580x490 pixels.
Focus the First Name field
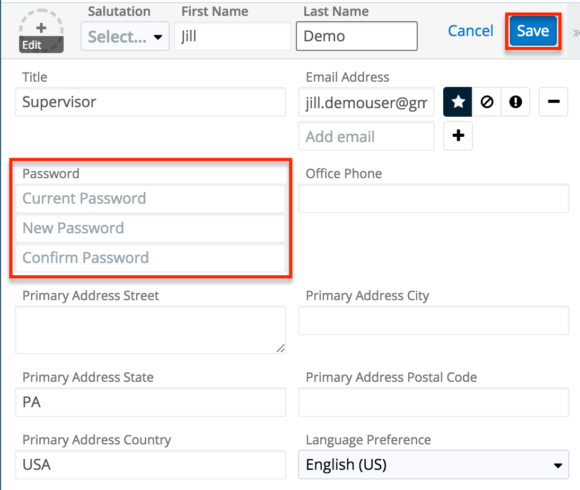point(233,37)
